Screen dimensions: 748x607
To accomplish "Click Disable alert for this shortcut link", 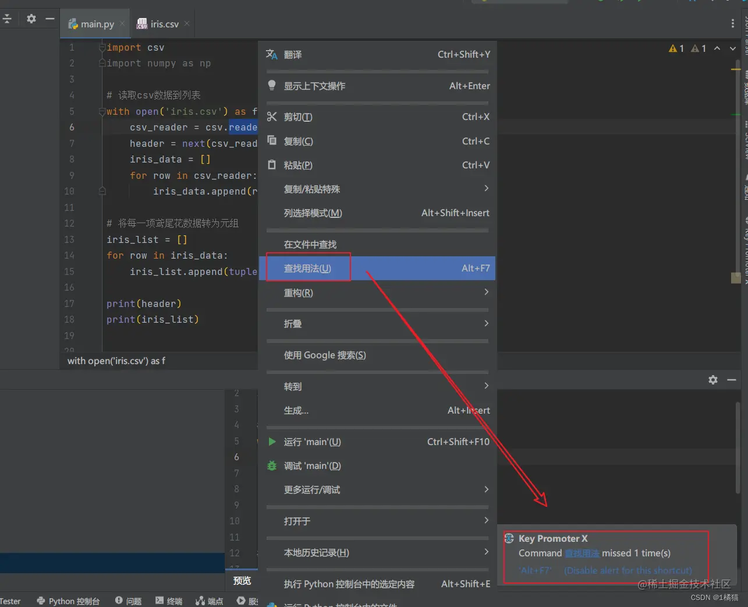I will pyautogui.click(x=628, y=570).
